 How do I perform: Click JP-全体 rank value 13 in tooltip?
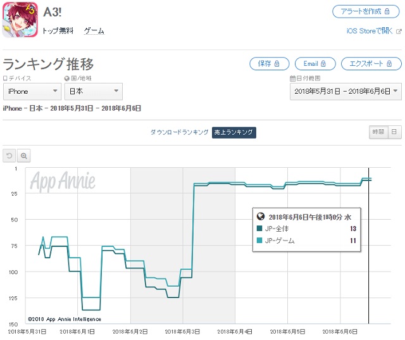(353, 229)
